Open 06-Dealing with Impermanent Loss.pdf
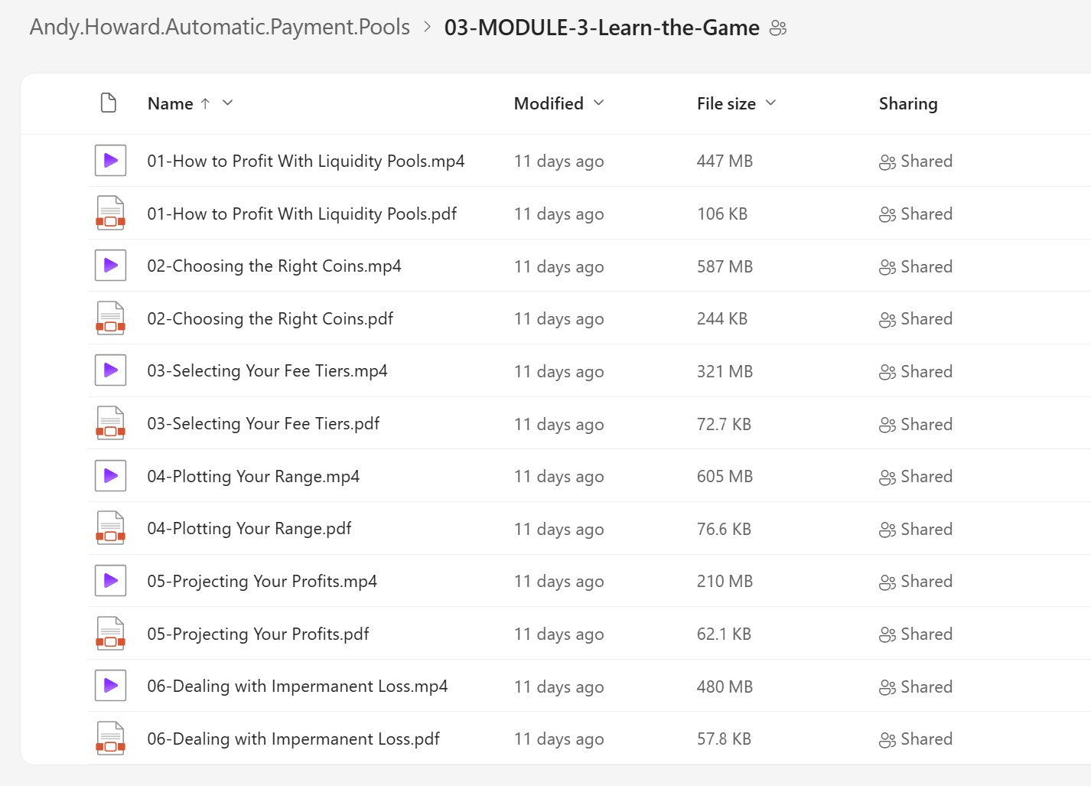This screenshot has width=1091, height=786. pos(294,739)
